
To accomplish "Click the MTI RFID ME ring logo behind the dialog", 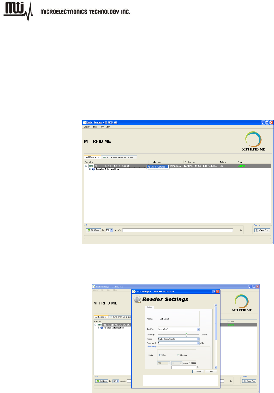I will click(242, 301).
